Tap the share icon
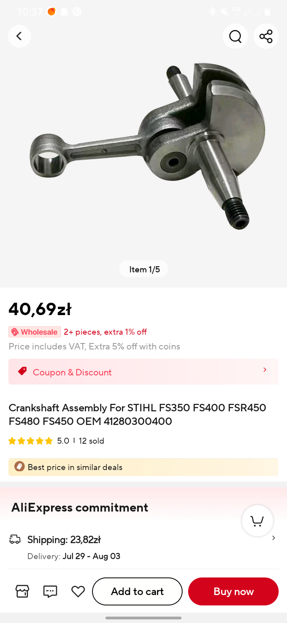The image size is (287, 623). coord(266,36)
